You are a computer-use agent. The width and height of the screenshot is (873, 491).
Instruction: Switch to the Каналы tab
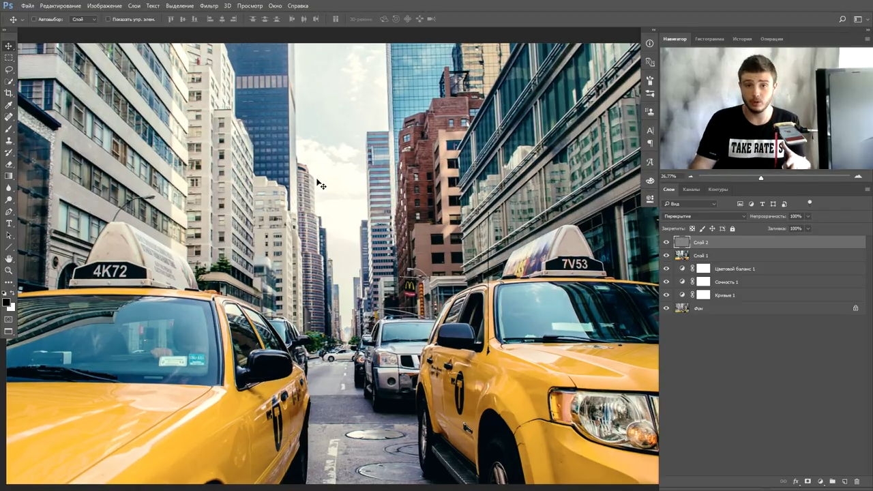click(x=691, y=190)
